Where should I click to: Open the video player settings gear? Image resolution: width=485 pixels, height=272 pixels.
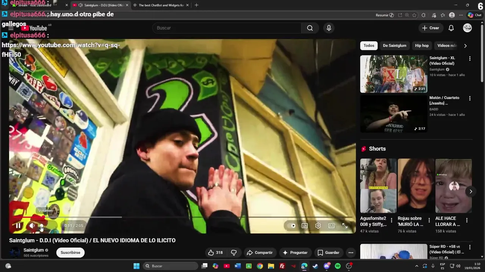point(318,226)
